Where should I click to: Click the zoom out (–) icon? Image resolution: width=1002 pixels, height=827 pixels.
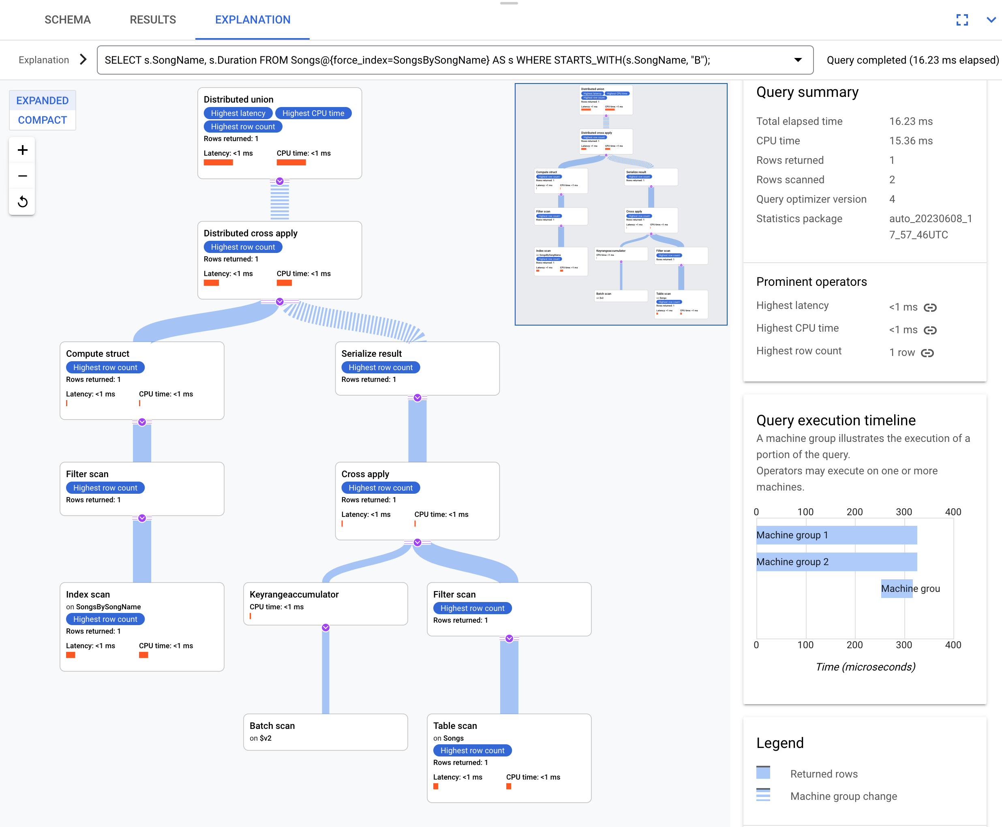[22, 176]
